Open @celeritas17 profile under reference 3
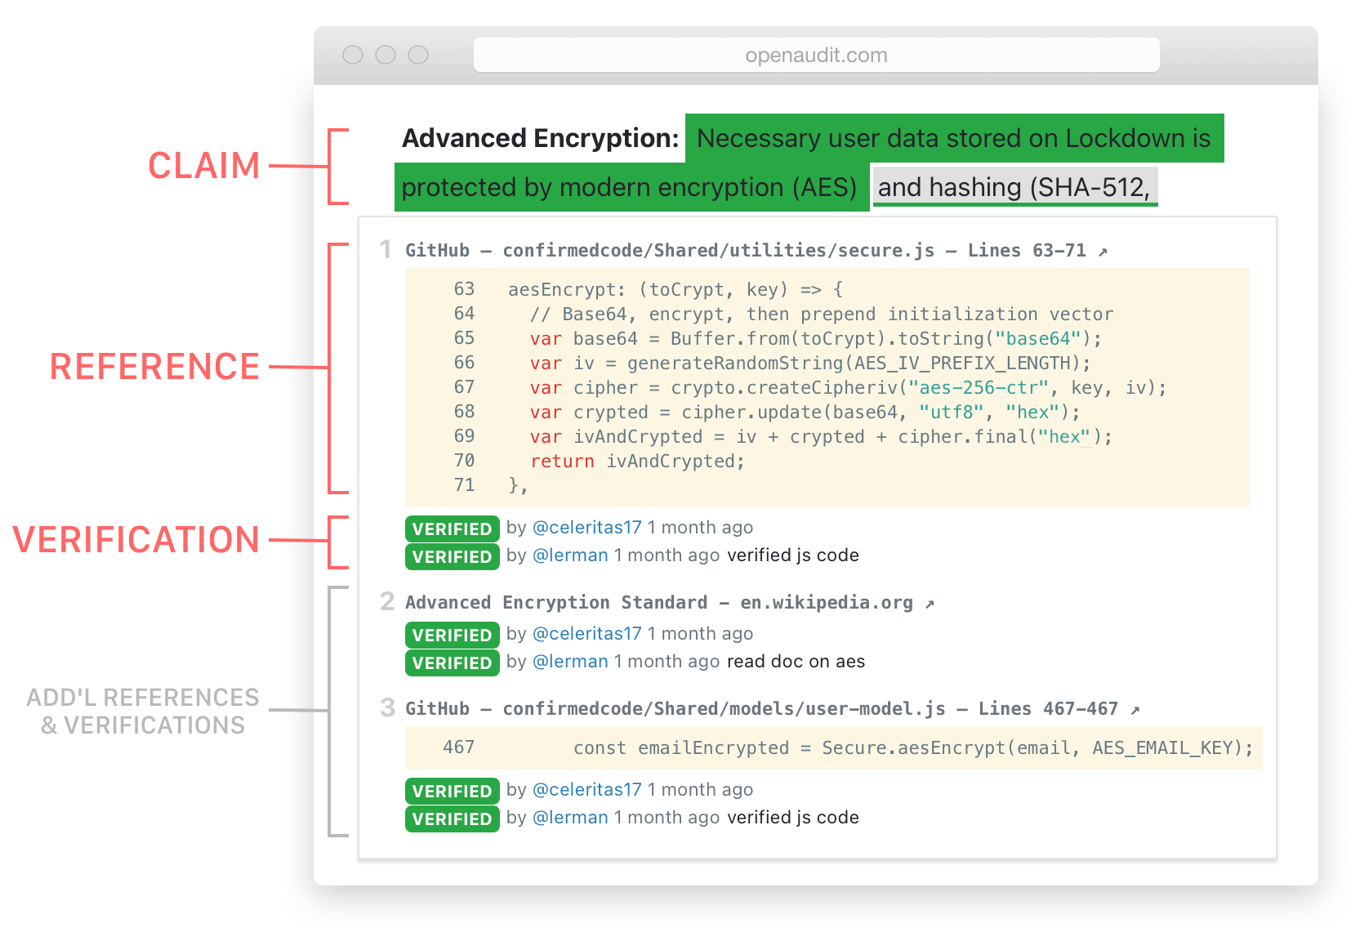Viewport: 1351px width, 928px height. point(587,790)
